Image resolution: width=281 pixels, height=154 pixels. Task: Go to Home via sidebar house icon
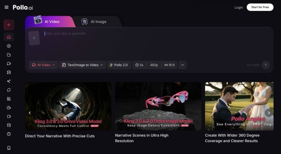[9, 37]
